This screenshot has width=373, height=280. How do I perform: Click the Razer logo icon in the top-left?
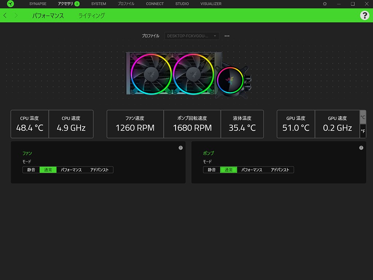[x=10, y=4]
